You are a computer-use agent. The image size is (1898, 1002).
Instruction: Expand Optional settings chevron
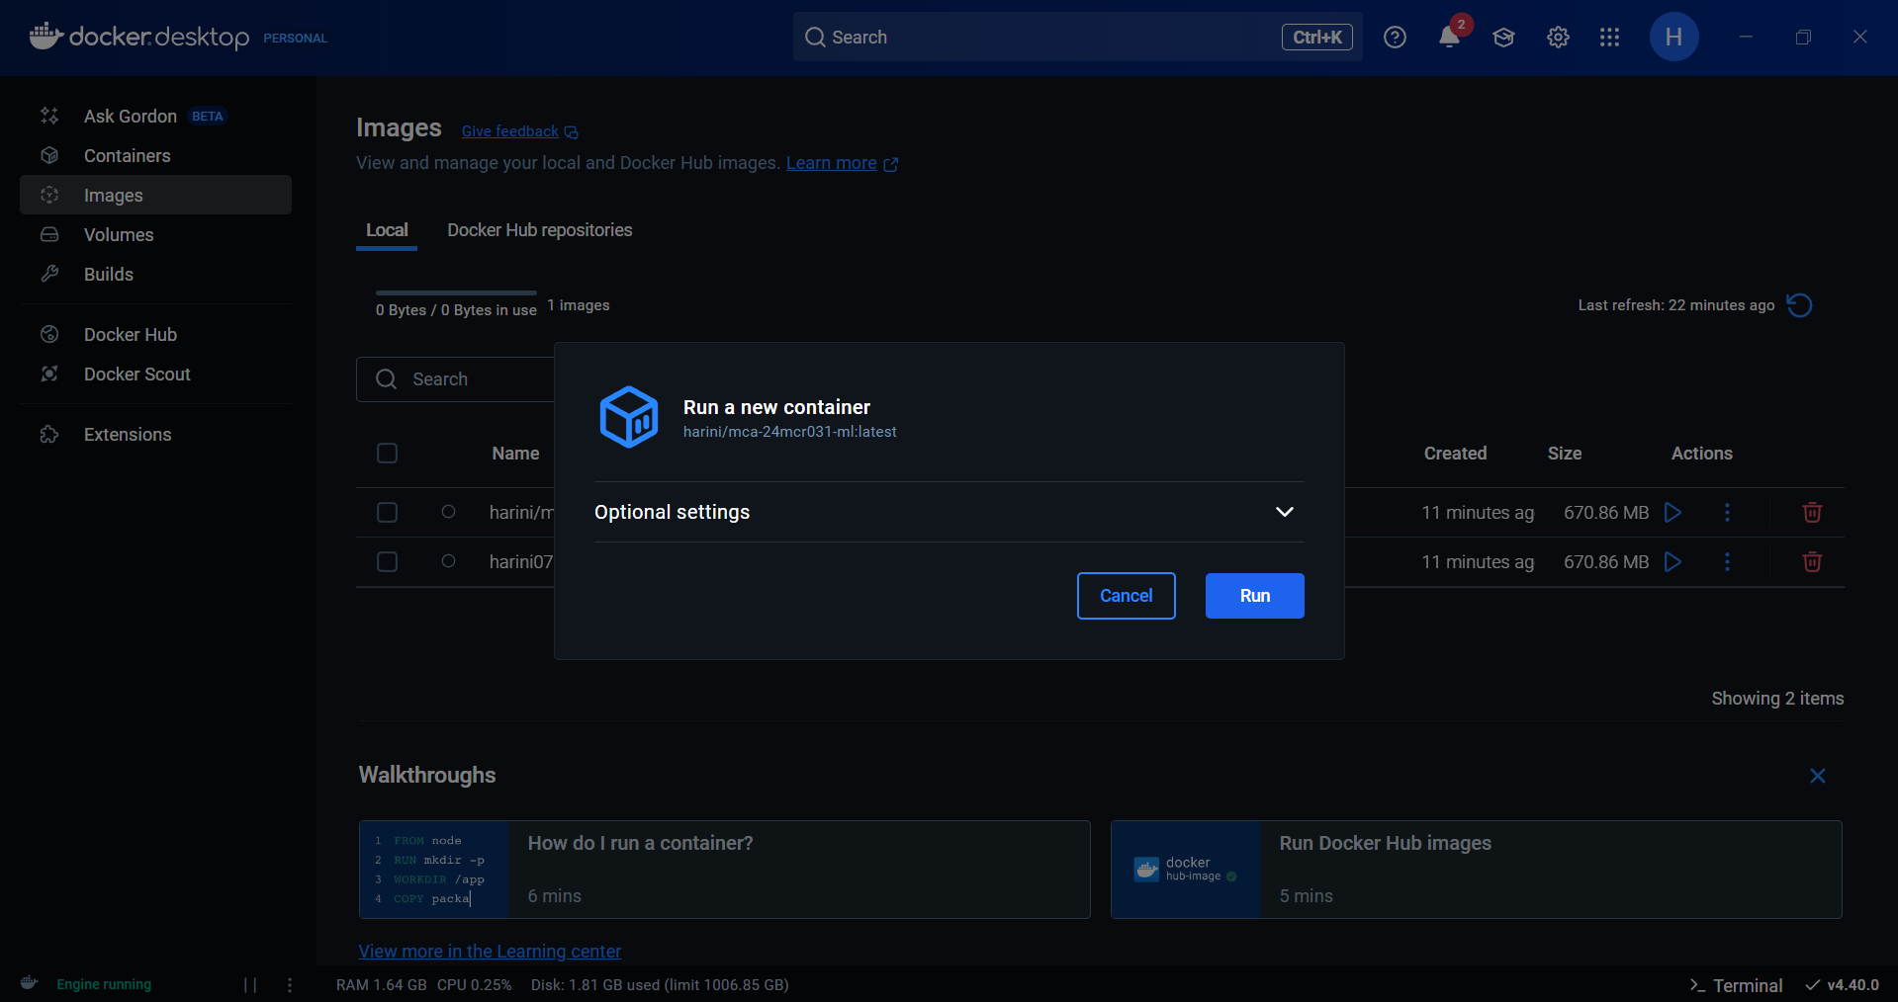(1284, 512)
